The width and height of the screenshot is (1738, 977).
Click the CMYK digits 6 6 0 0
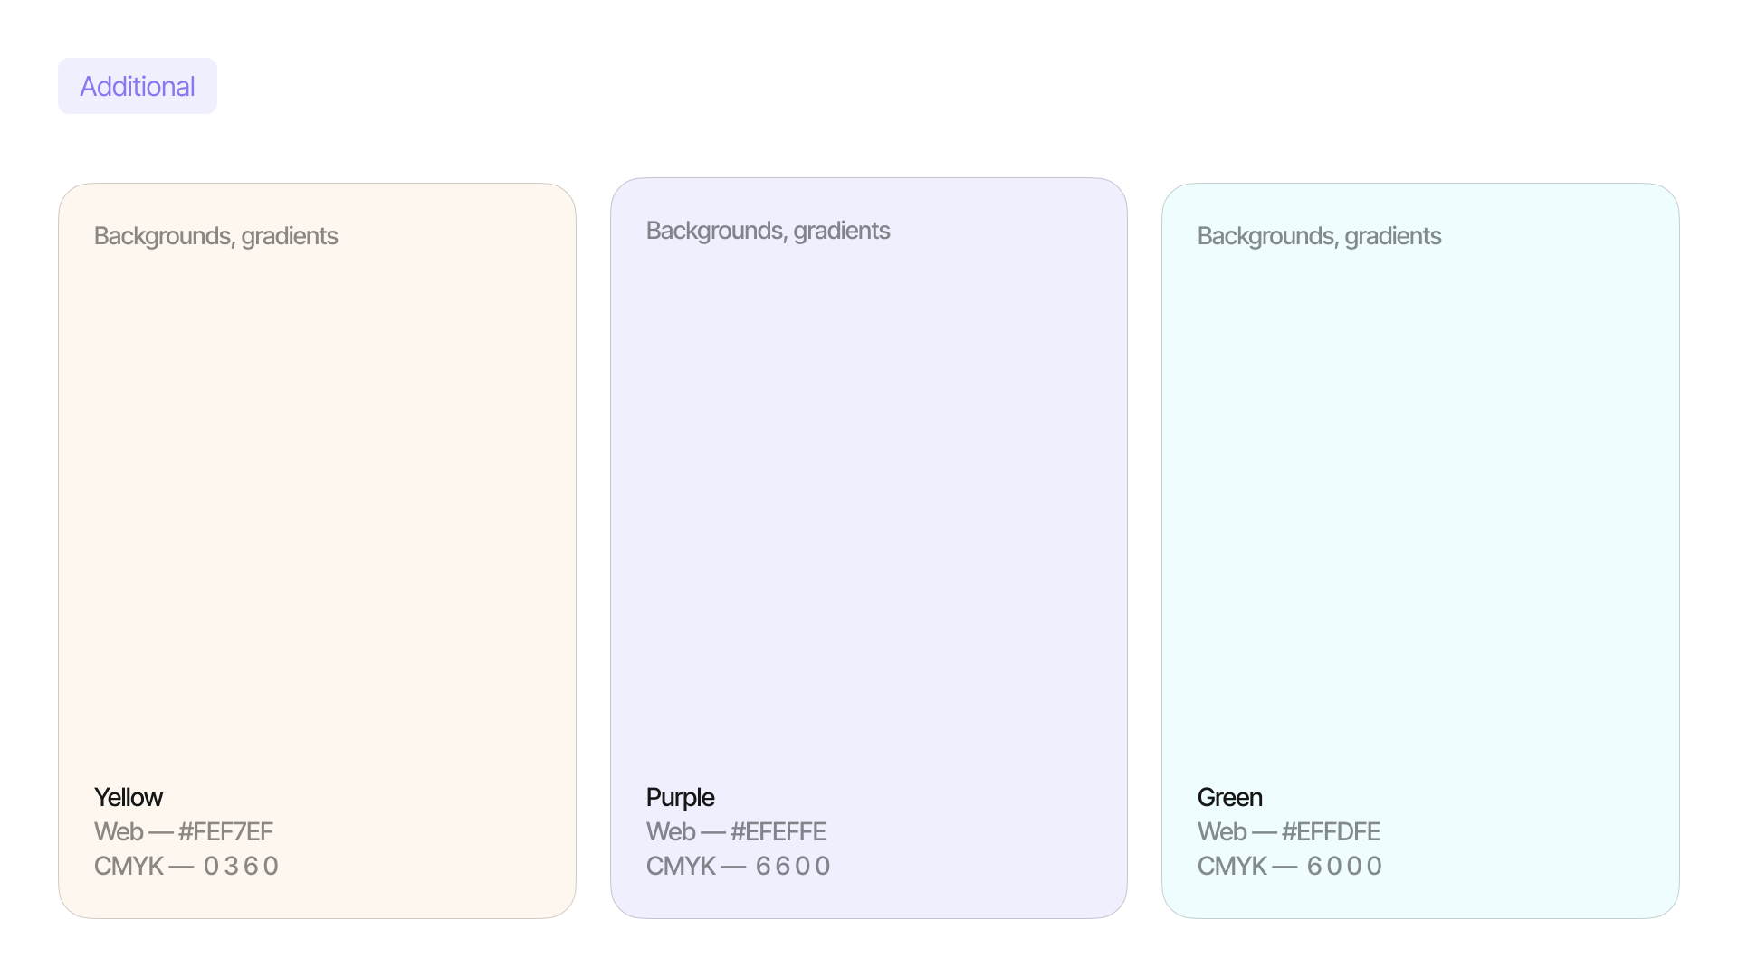click(x=793, y=867)
